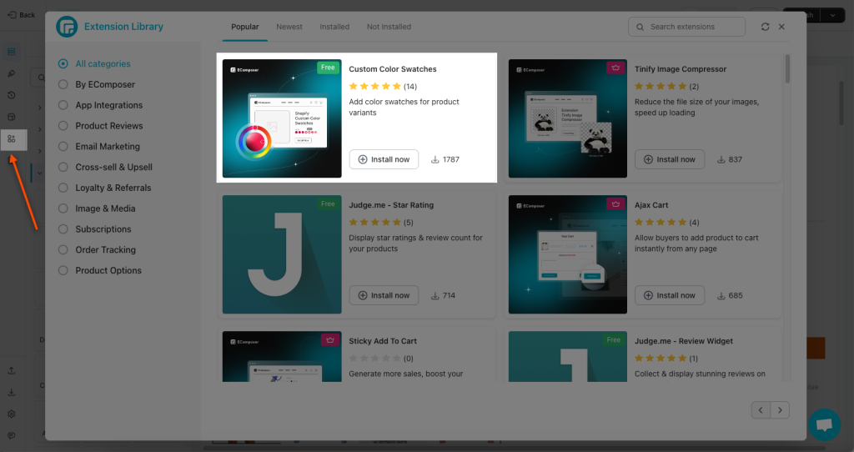Select the By EComposer category
854x452 pixels.
97,84
